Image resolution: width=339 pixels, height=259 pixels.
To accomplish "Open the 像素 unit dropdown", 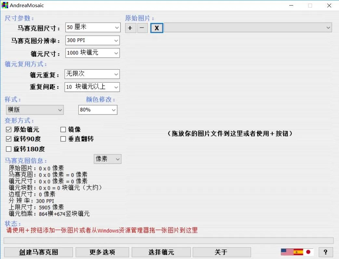I will [x=108, y=159].
